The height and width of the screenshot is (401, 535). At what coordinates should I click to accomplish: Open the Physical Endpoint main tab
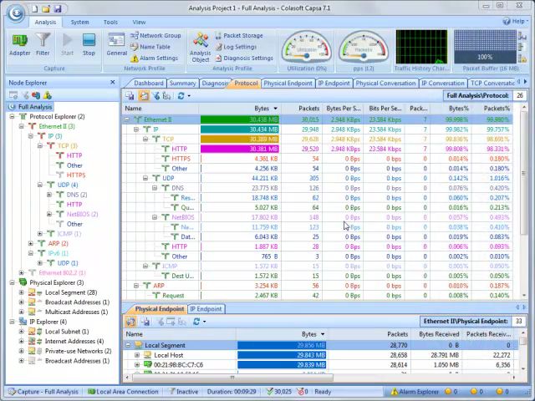pos(288,84)
